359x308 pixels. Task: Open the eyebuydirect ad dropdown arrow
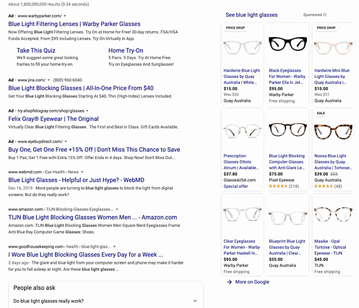(66, 141)
